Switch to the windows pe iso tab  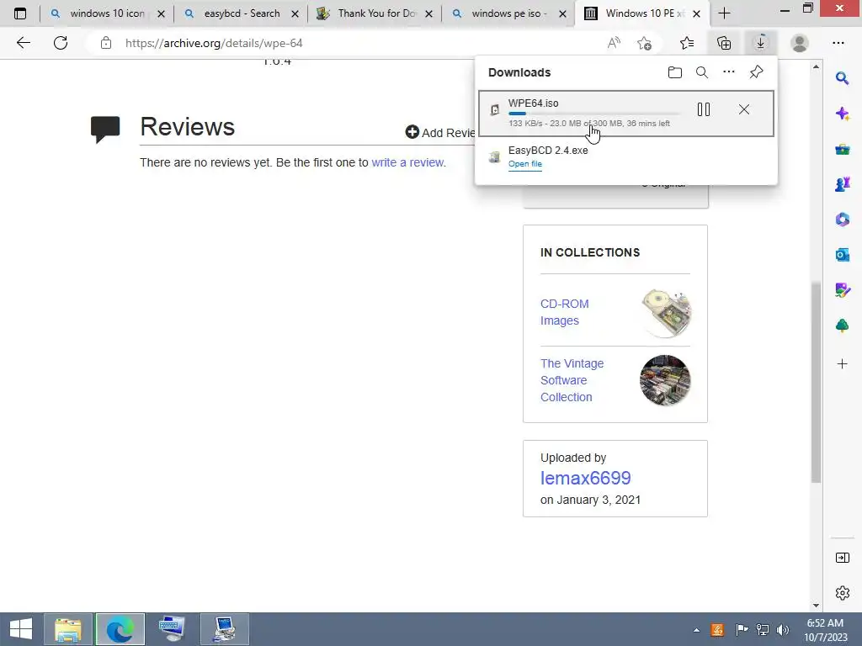(509, 13)
